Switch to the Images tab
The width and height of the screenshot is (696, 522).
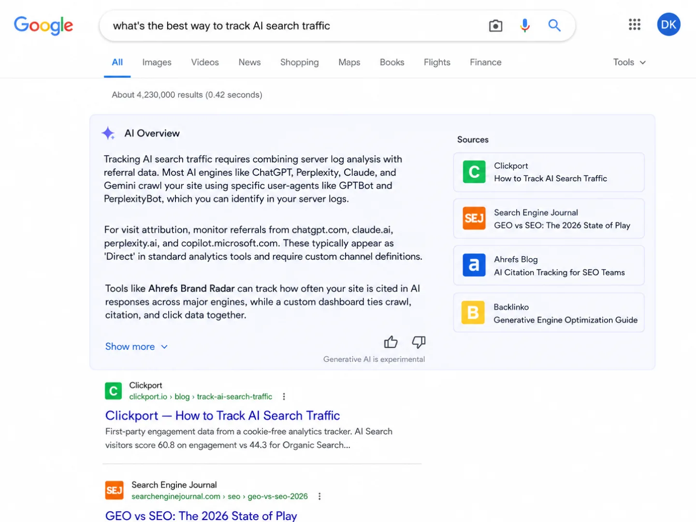click(x=157, y=62)
